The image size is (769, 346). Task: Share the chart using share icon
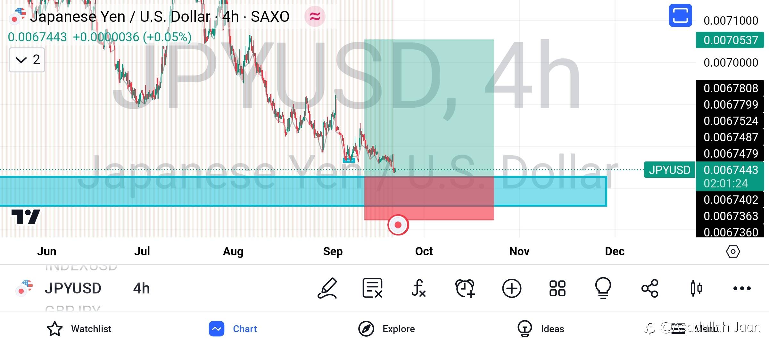650,288
